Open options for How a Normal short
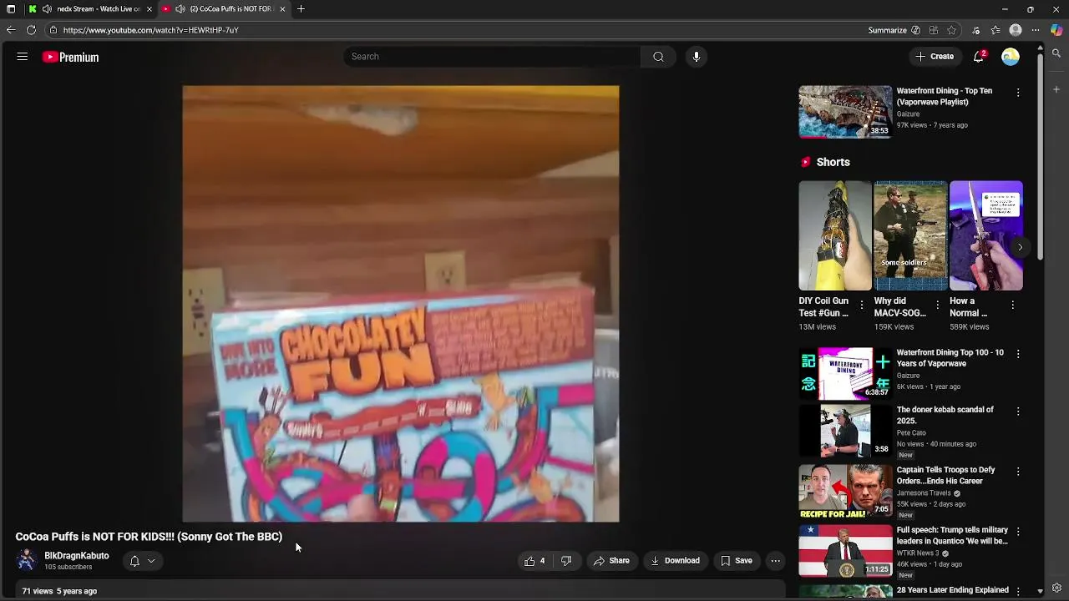1069x601 pixels. 1012,305
